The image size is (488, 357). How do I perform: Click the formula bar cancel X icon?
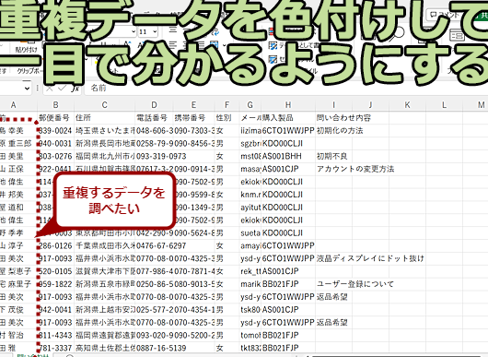(x=49, y=89)
